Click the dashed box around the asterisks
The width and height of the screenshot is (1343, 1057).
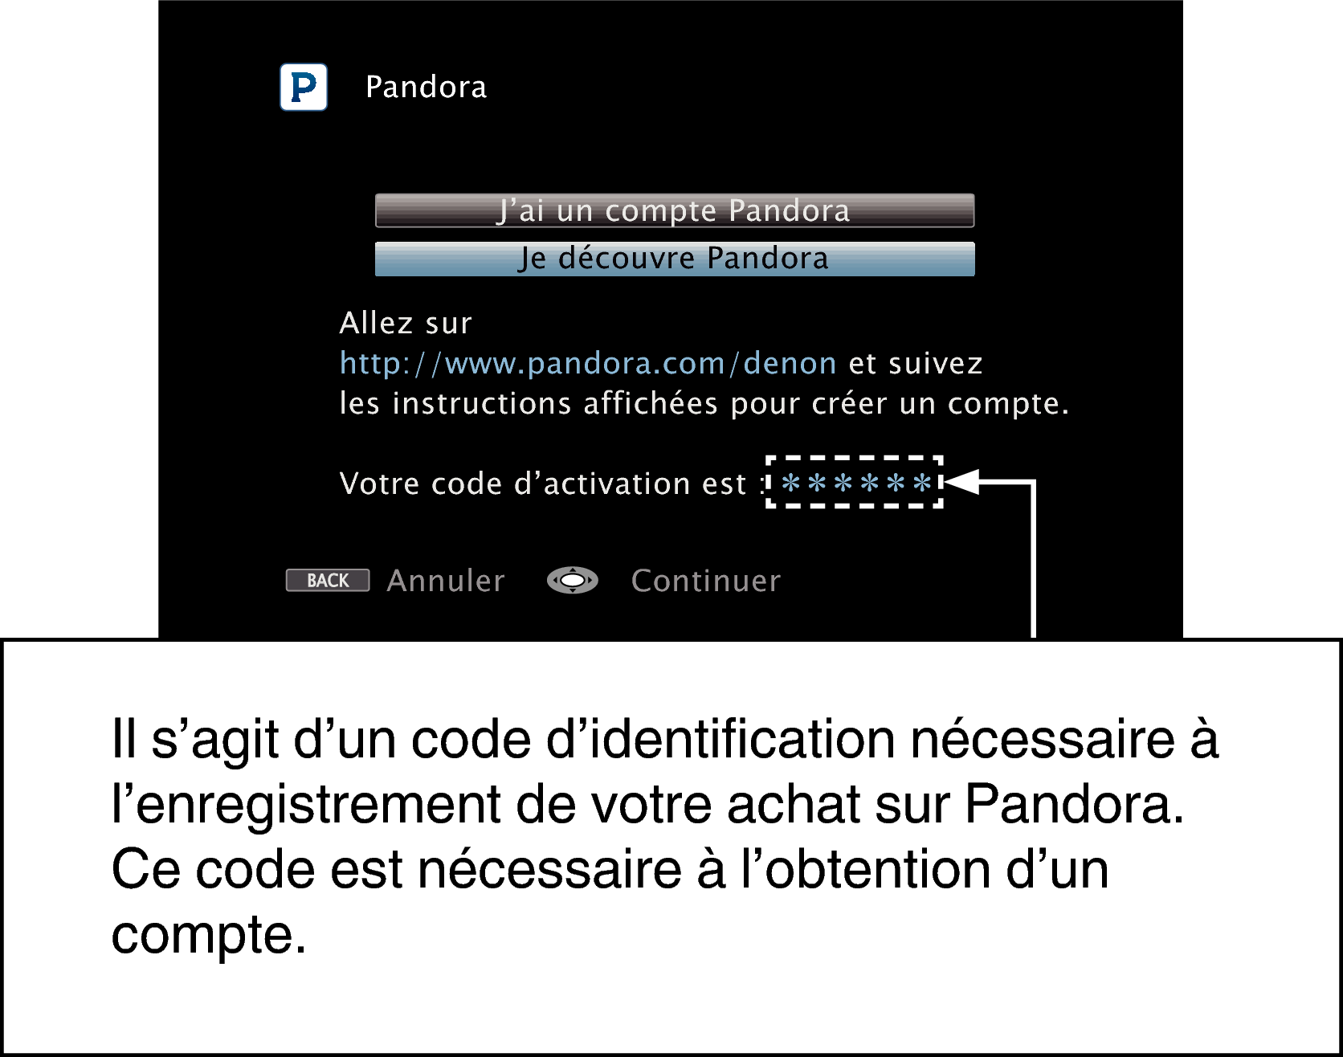[x=855, y=482]
